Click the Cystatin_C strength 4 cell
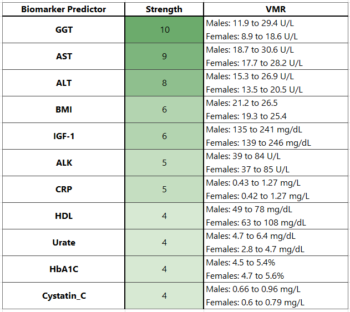The height and width of the screenshot is (312, 350). pos(164,296)
